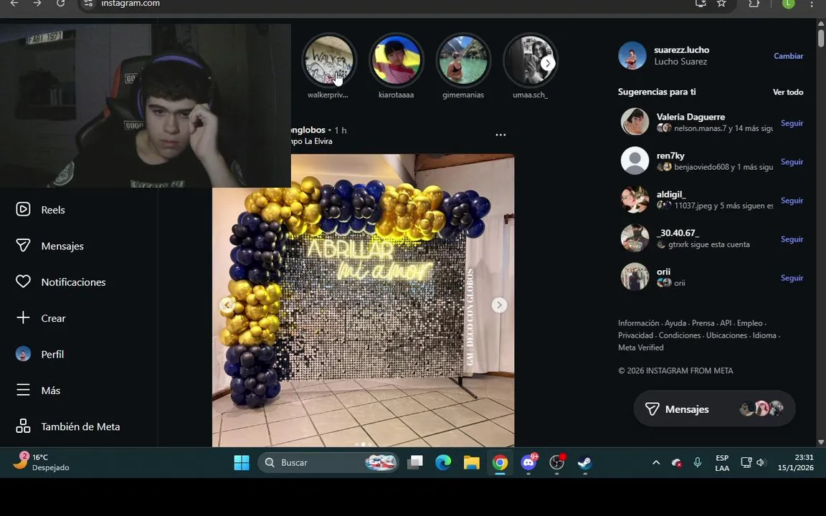Click browser back arrow
Image resolution: width=826 pixels, height=516 pixels.
click(14, 3)
